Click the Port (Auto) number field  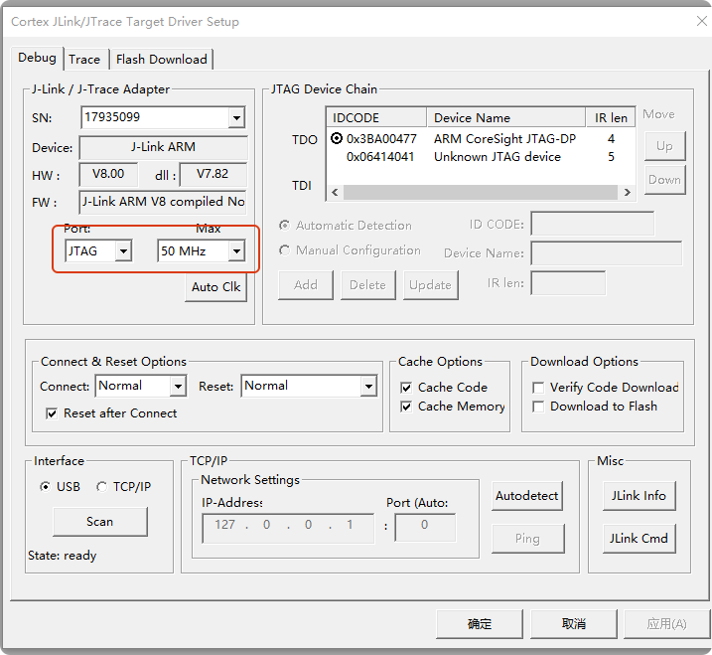425,527
